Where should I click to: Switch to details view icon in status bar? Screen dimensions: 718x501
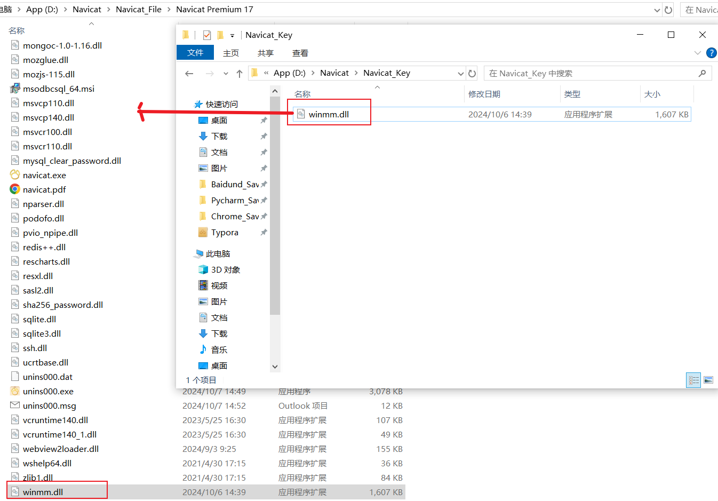point(693,380)
